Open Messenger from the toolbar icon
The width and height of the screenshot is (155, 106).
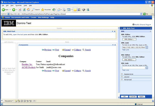point(88,10)
